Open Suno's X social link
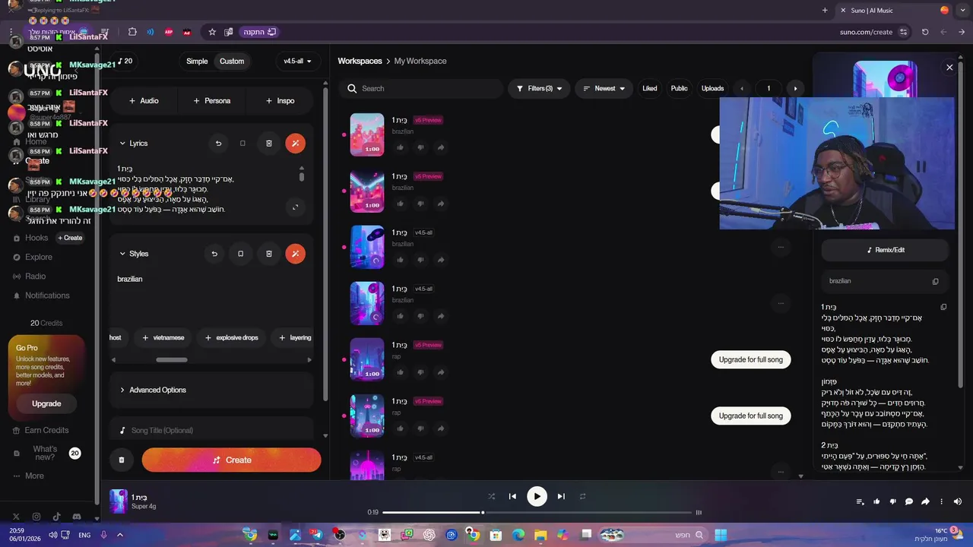Screen dimensions: 973x547 [16, 517]
